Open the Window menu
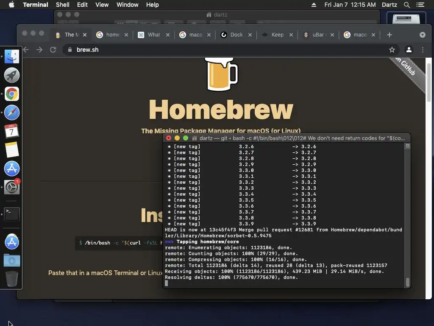Viewport: 434px width, 326px height. (x=127, y=5)
